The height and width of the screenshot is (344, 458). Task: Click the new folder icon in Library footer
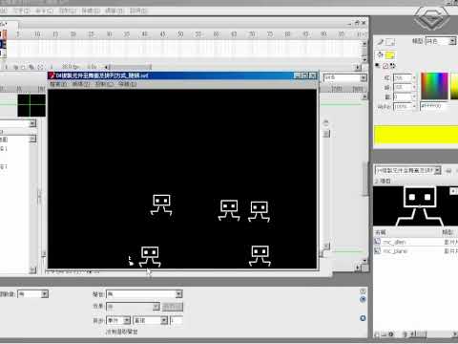[x=384, y=334]
